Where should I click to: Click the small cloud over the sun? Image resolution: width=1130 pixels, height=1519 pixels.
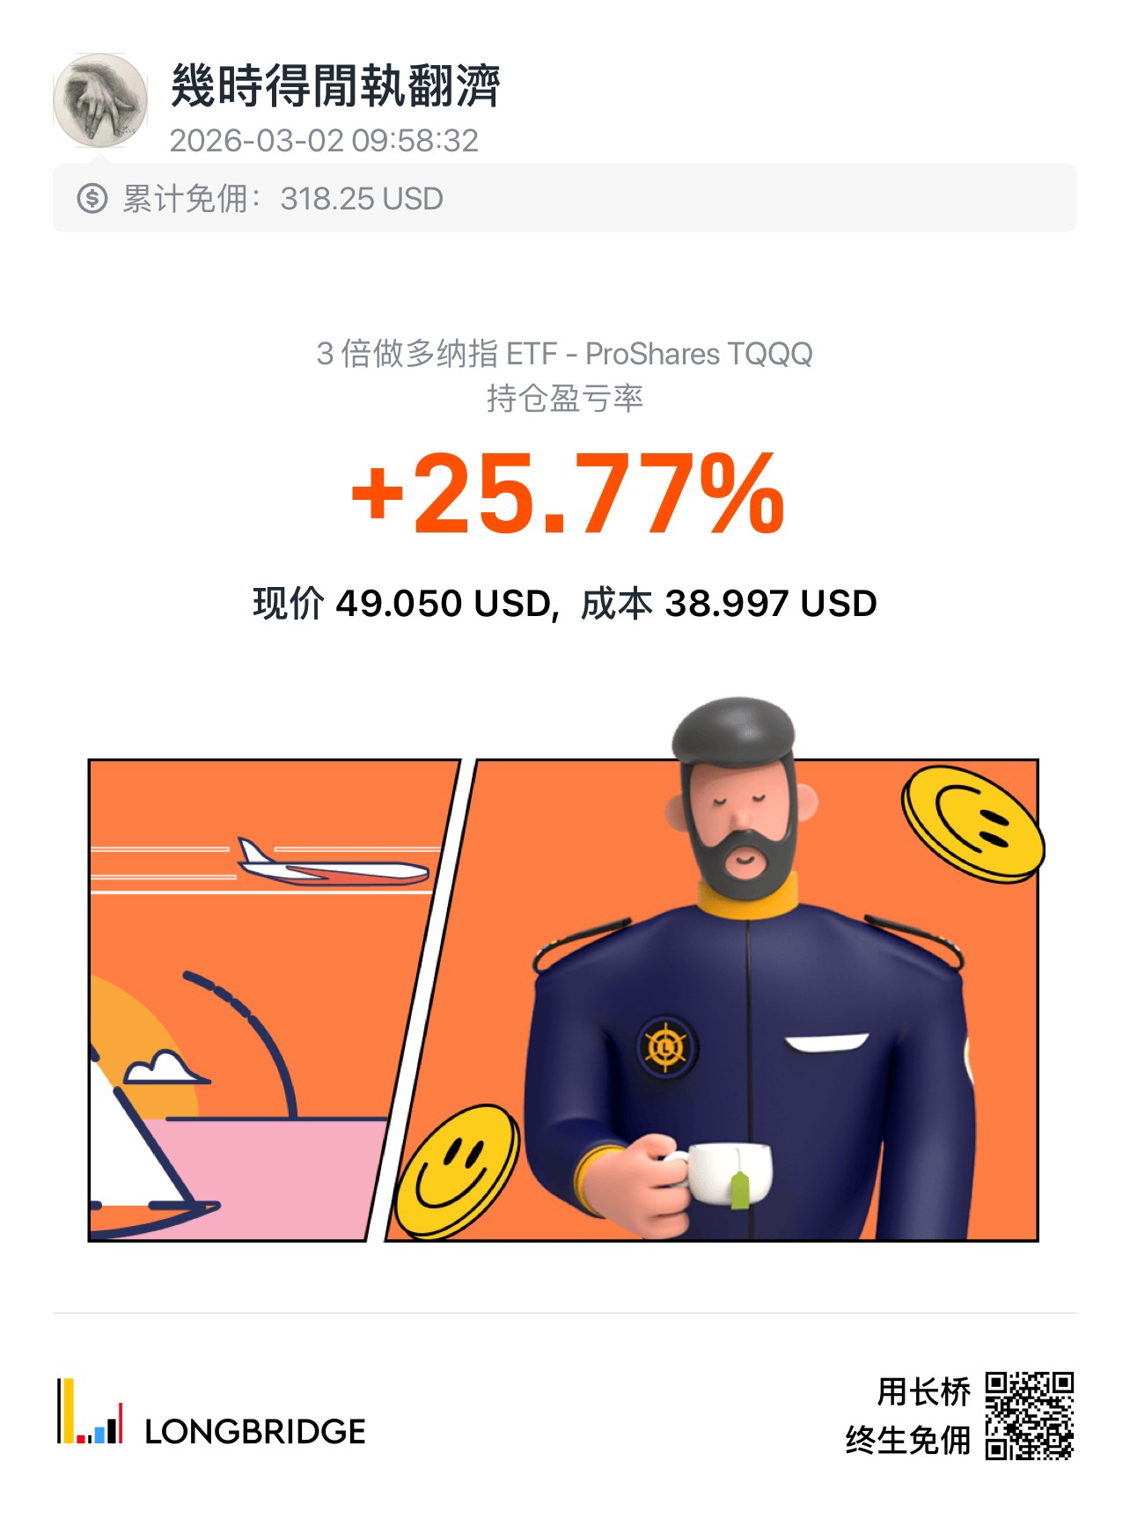(159, 1067)
